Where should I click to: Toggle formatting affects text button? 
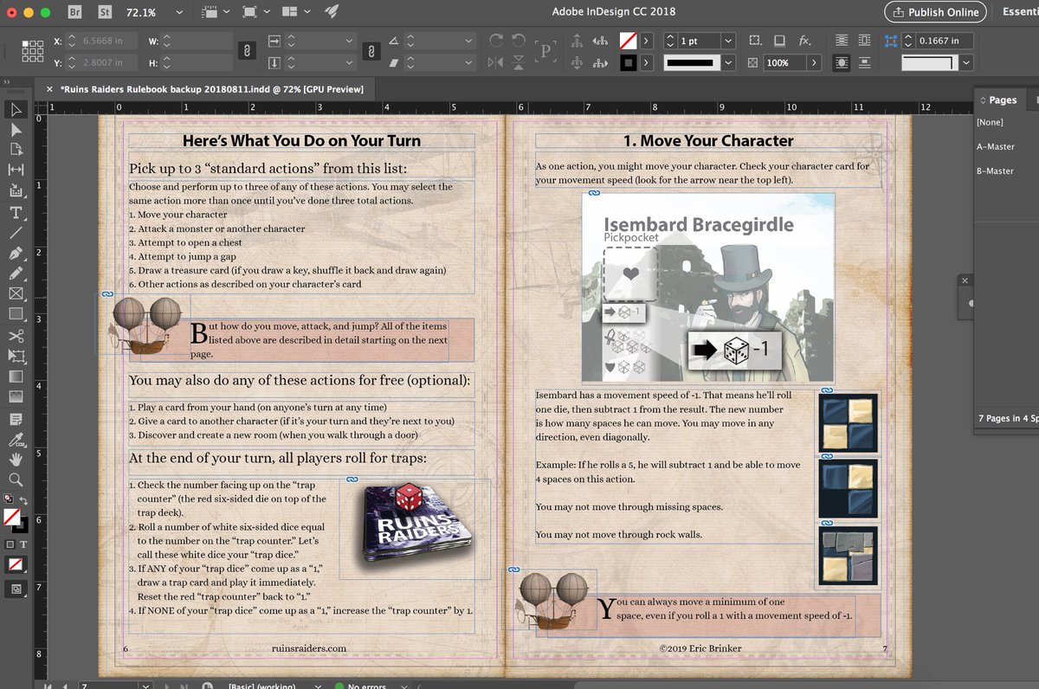tap(23, 544)
